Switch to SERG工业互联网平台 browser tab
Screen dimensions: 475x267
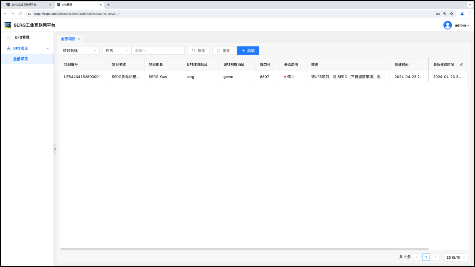[26, 4]
